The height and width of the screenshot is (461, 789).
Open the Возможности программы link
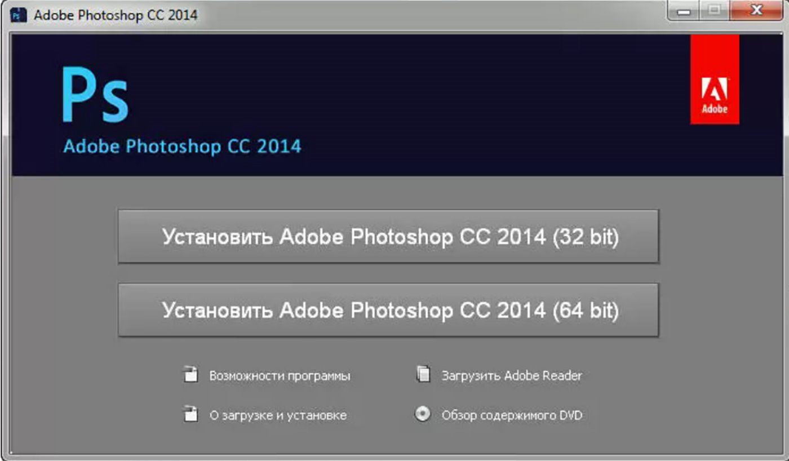(x=280, y=376)
